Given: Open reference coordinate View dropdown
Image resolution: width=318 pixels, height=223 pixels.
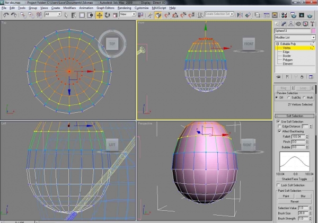Looking at the screenshot, I should pyautogui.click(x=134, y=14).
